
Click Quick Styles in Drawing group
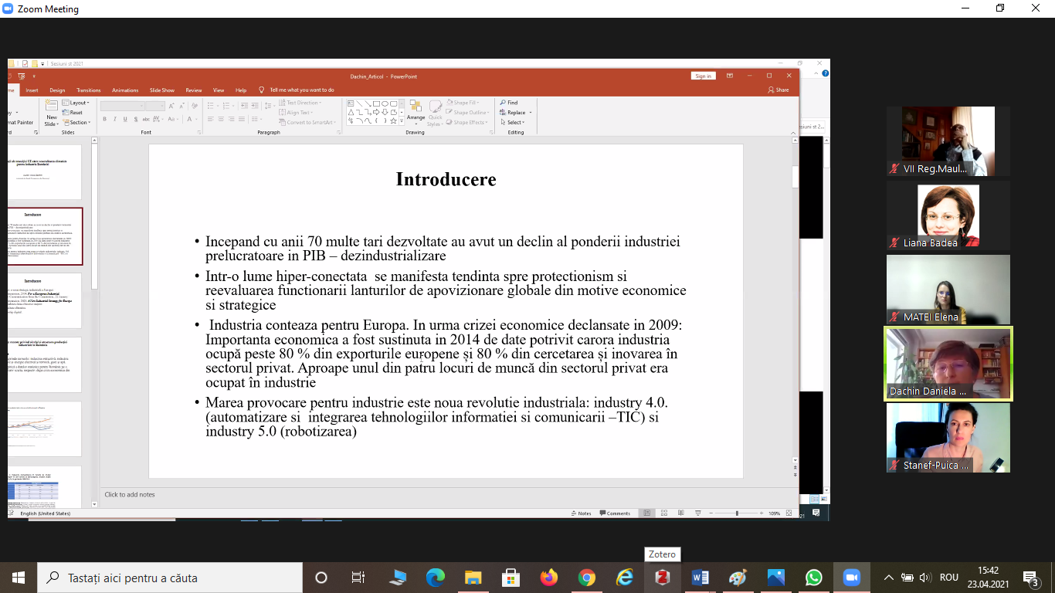435,113
